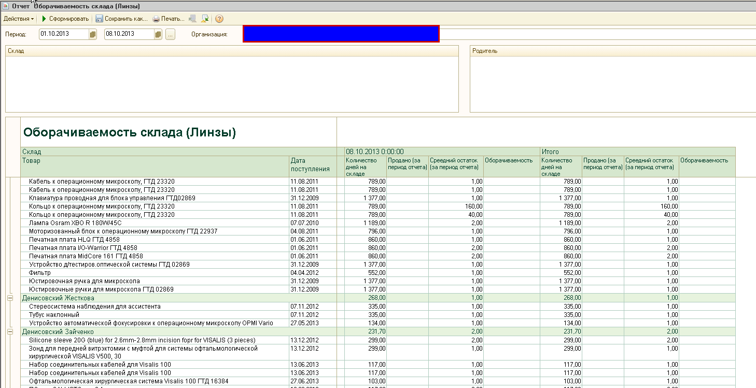Click Печать... printer button
Image resolution: width=756 pixels, height=388 pixels.
[169, 19]
